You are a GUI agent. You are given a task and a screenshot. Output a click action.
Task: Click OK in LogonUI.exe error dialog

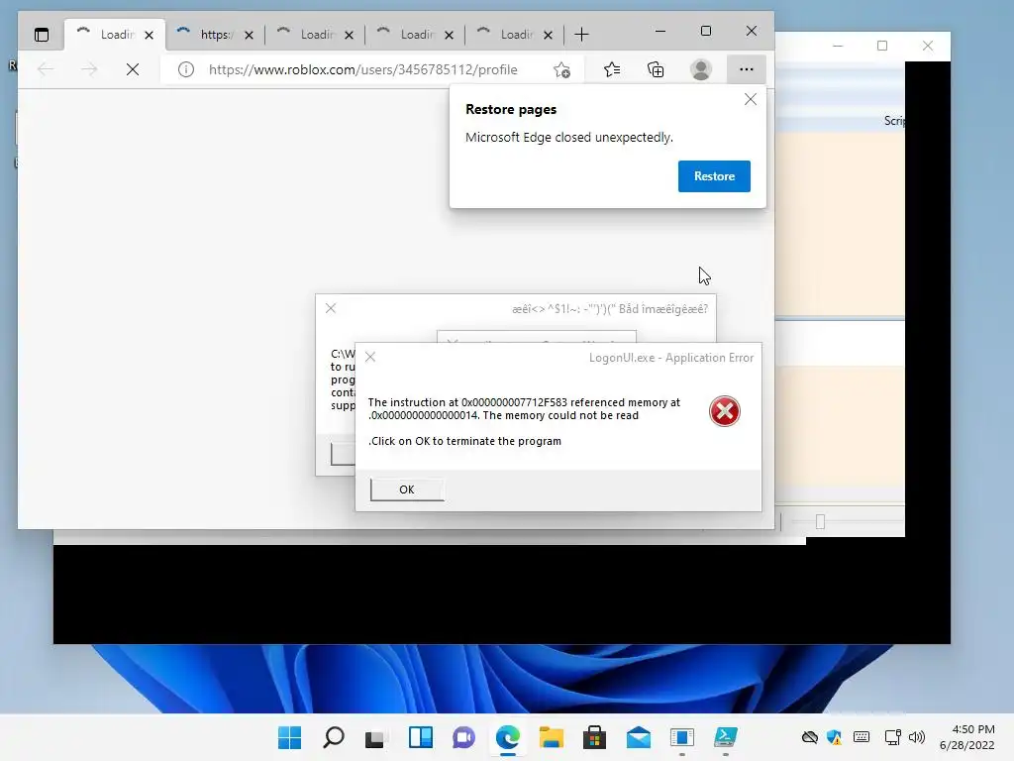coord(407,489)
